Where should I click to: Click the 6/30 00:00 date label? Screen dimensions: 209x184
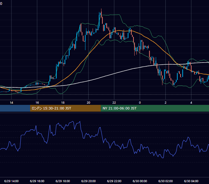coord(140,181)
